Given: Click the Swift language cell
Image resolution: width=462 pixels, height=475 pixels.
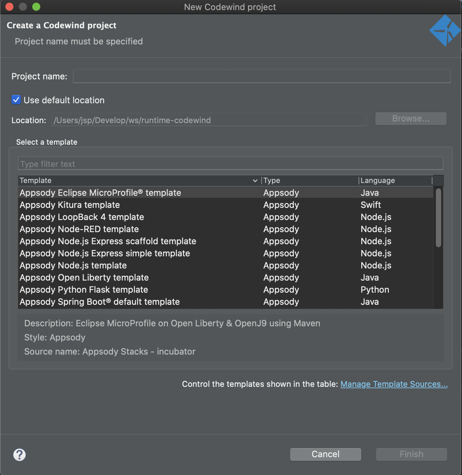Looking at the screenshot, I should tap(371, 205).
